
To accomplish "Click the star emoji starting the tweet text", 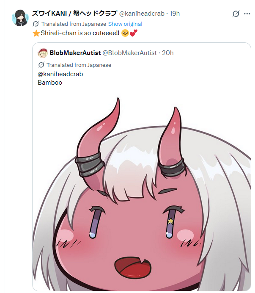I will (36, 33).
